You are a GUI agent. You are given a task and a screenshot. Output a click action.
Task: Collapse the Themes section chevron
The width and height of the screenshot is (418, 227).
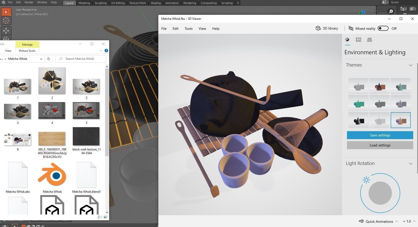[x=411, y=65]
